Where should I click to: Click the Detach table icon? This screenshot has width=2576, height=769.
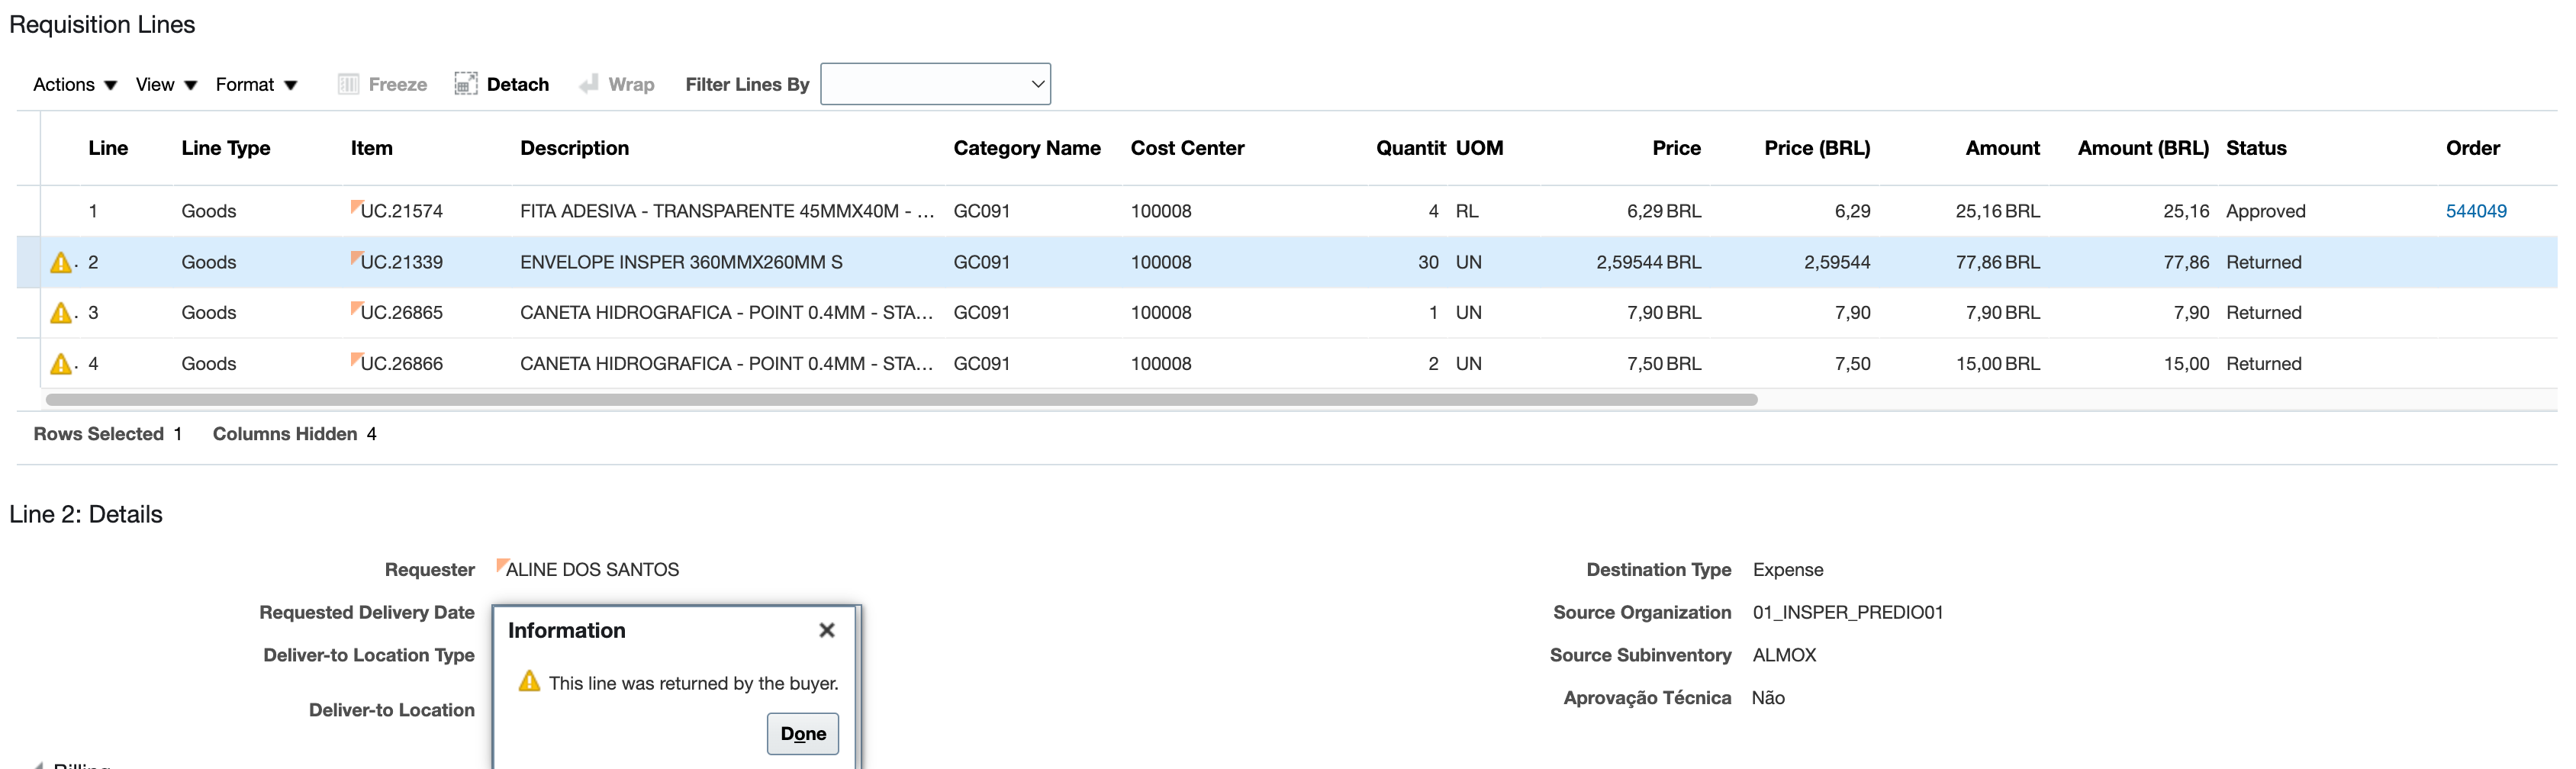pos(466,84)
